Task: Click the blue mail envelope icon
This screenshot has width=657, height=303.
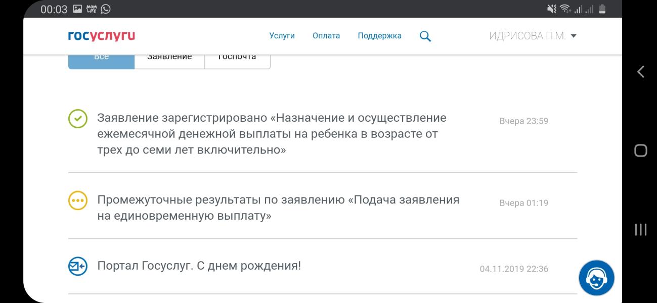Action: (x=78, y=266)
